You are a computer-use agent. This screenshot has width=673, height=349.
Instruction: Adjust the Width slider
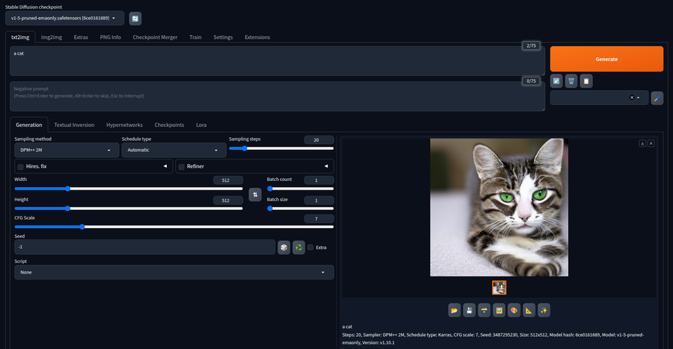click(129, 189)
